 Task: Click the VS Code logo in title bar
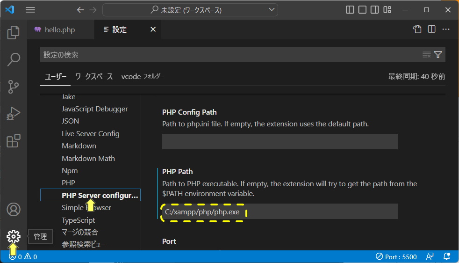click(x=10, y=10)
